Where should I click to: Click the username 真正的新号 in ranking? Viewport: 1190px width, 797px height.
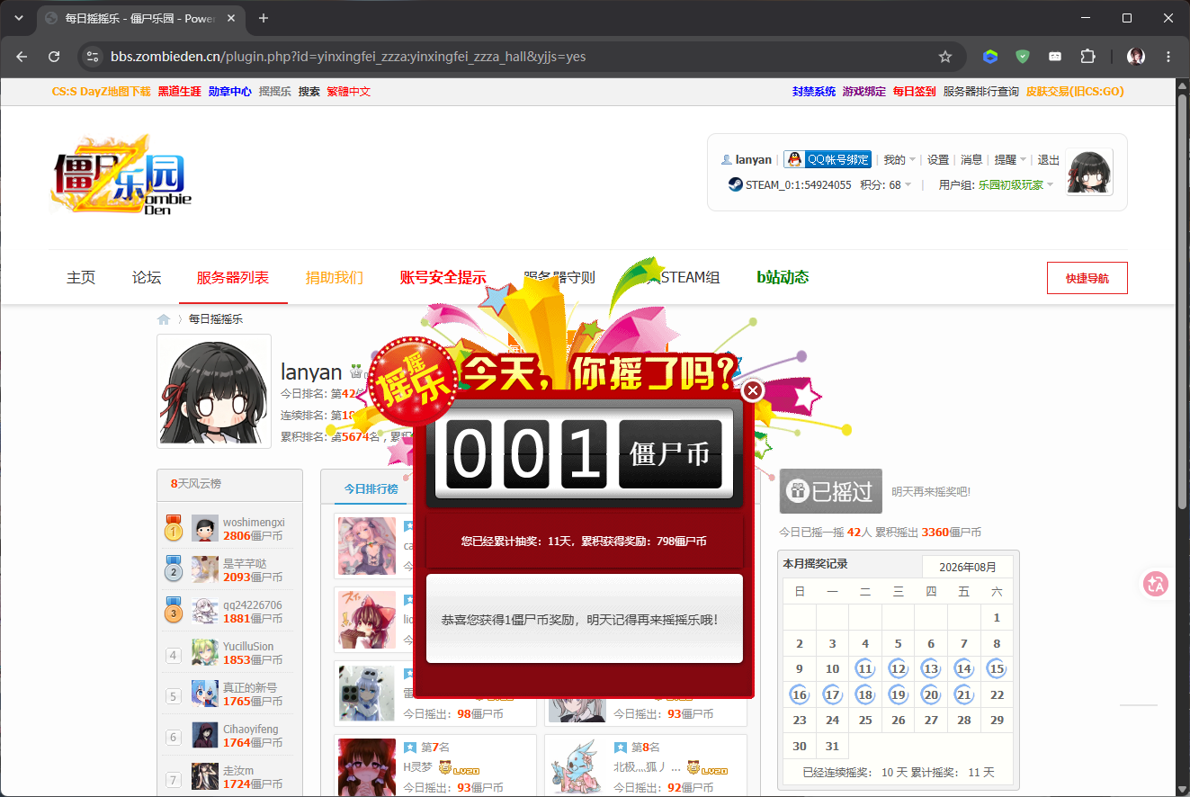250,687
